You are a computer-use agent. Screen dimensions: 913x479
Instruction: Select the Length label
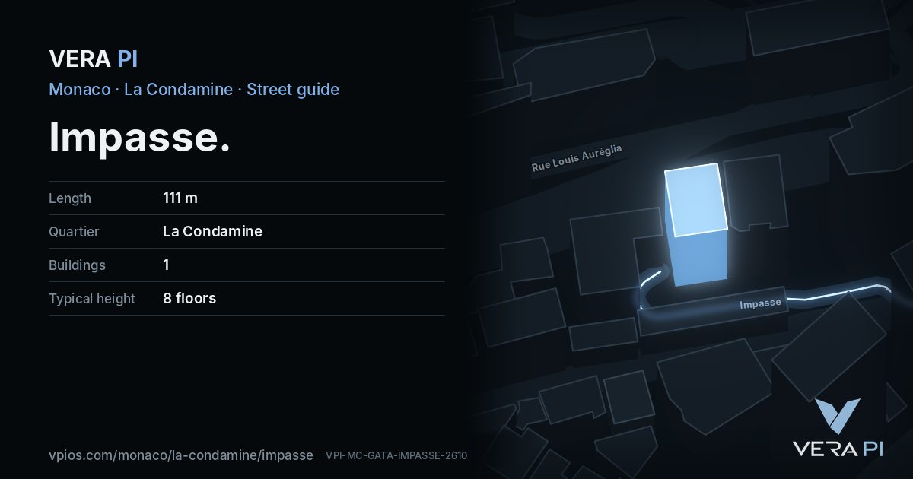[70, 198]
